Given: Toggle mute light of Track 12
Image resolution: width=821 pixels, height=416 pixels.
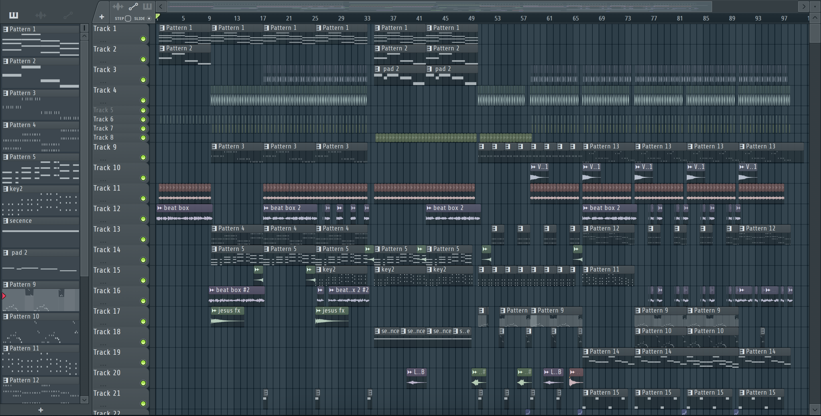Looking at the screenshot, I should [143, 219].
